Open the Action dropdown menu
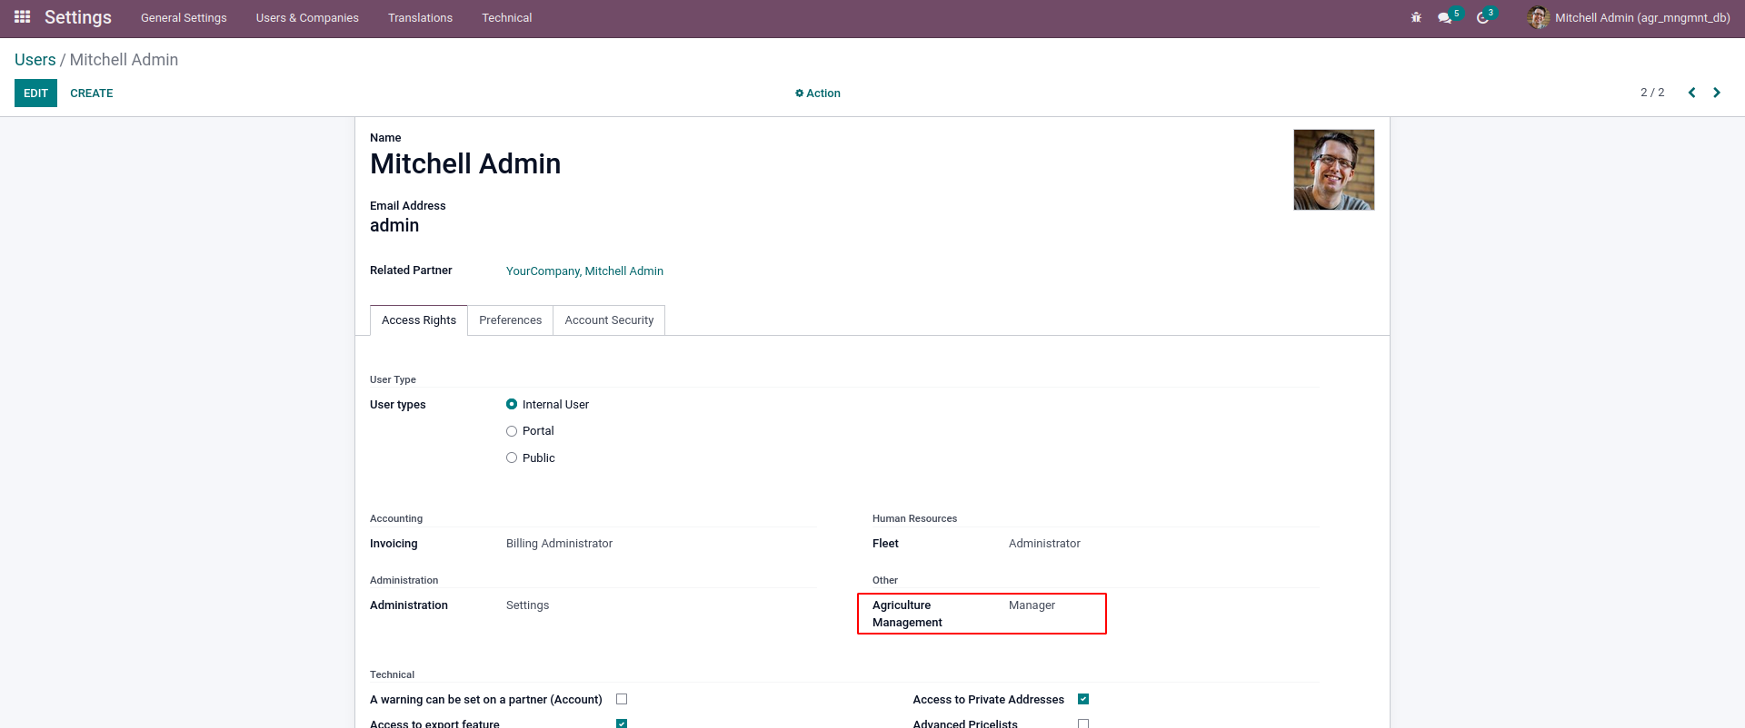Viewport: 1745px width, 728px height. (818, 93)
